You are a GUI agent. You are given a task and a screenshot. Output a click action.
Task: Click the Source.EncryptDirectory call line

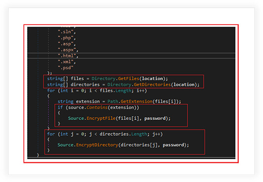coord(123,145)
